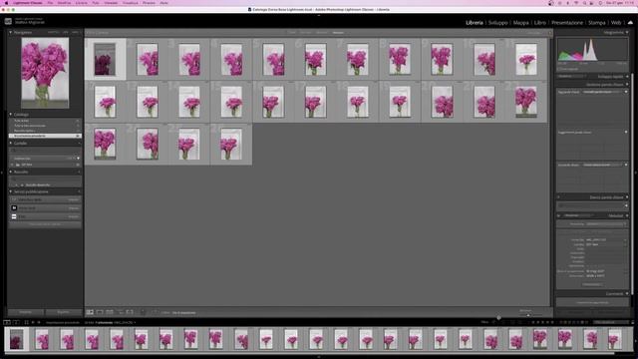Click the Lightroom identity plate icon
638x359 pixels.
tap(8, 21)
